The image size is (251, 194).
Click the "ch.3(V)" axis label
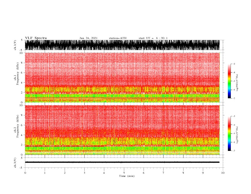click(15, 163)
